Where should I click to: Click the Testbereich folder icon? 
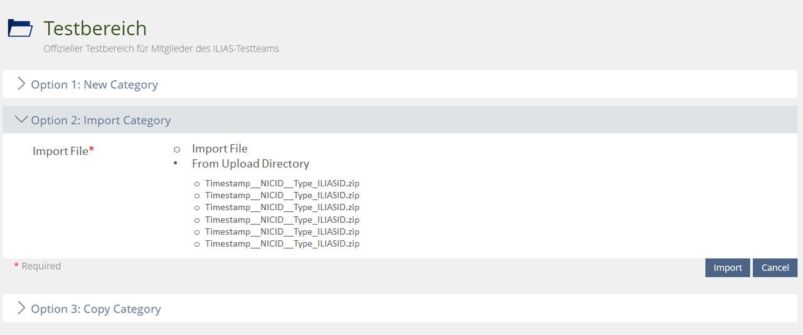click(x=20, y=28)
